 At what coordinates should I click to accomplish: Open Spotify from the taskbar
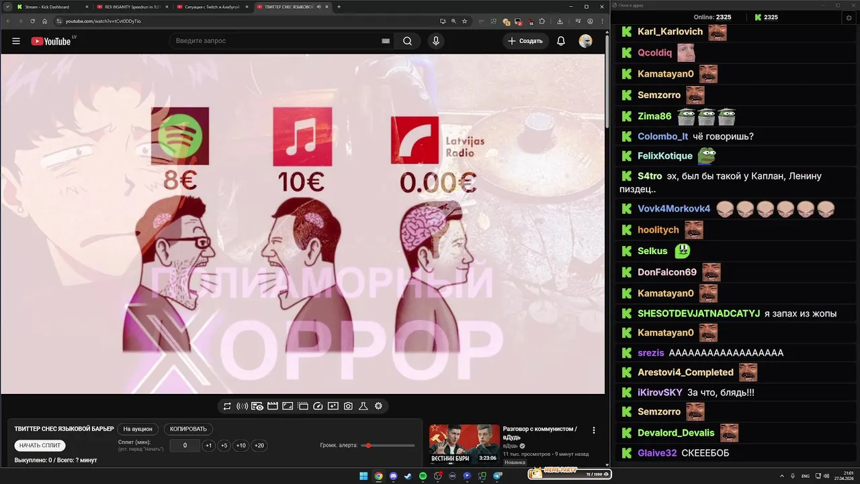point(423,476)
